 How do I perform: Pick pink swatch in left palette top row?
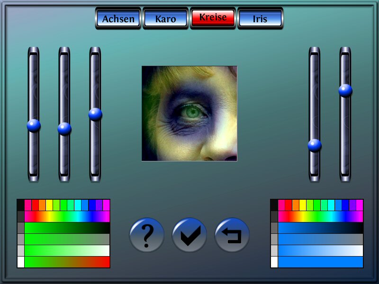[28, 205]
